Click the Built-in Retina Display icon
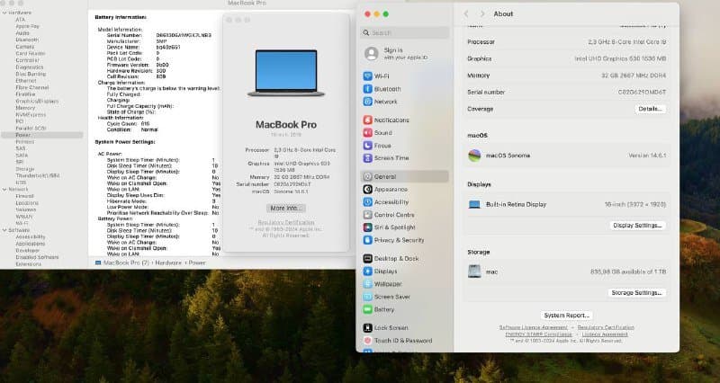This screenshot has height=383, width=720. pos(474,205)
